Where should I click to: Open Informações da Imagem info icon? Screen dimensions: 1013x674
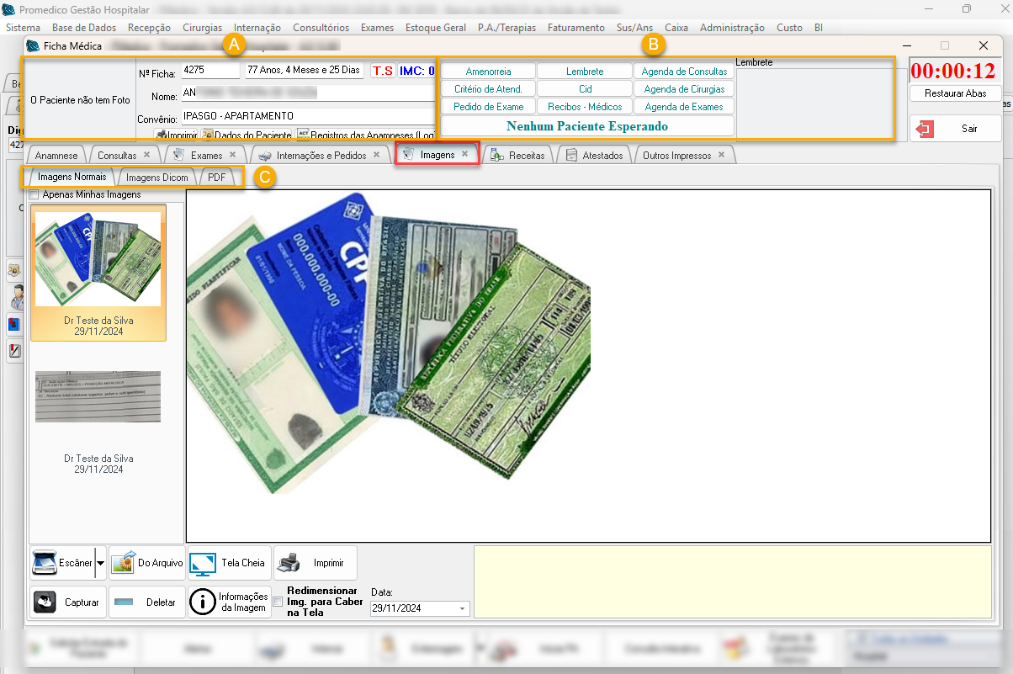pos(203,602)
